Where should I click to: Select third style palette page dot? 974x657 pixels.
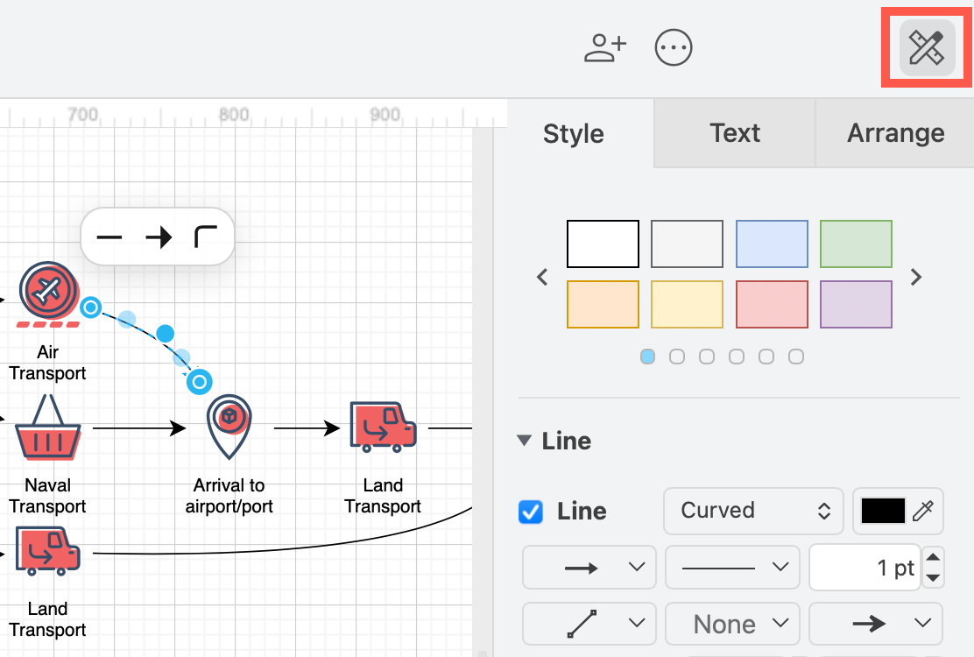[707, 357]
